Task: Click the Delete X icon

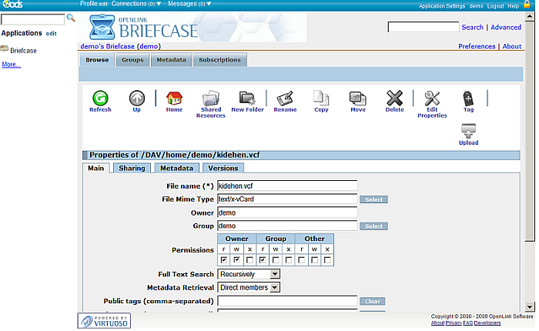Action: (x=394, y=99)
